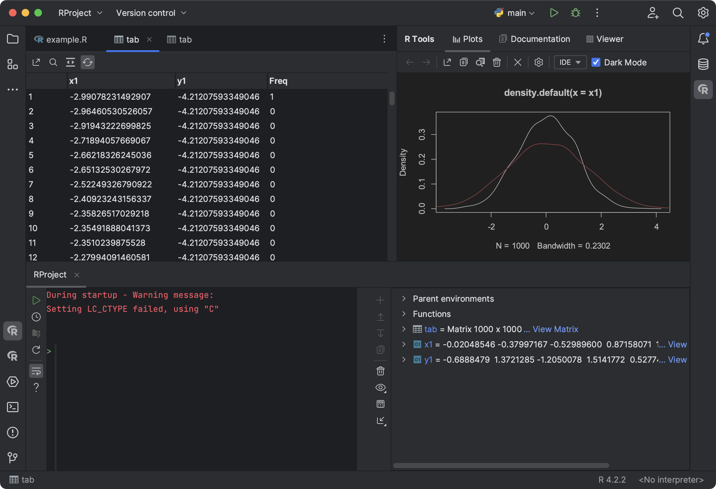716x489 pixels.
Task: Click the View Matrix link
Action: (555, 329)
